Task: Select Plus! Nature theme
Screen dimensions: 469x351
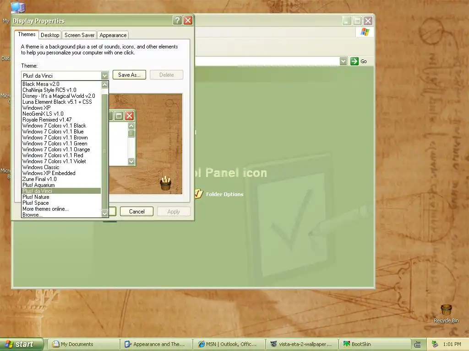Action: click(x=61, y=197)
